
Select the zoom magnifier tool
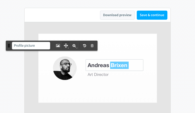74,46
